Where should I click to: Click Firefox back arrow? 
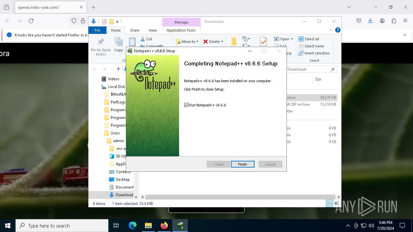click(x=8, y=21)
